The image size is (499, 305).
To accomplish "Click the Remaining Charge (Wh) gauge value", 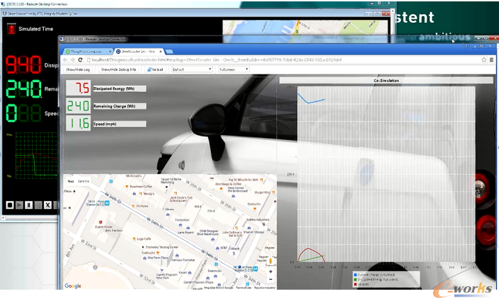I will (78, 106).
